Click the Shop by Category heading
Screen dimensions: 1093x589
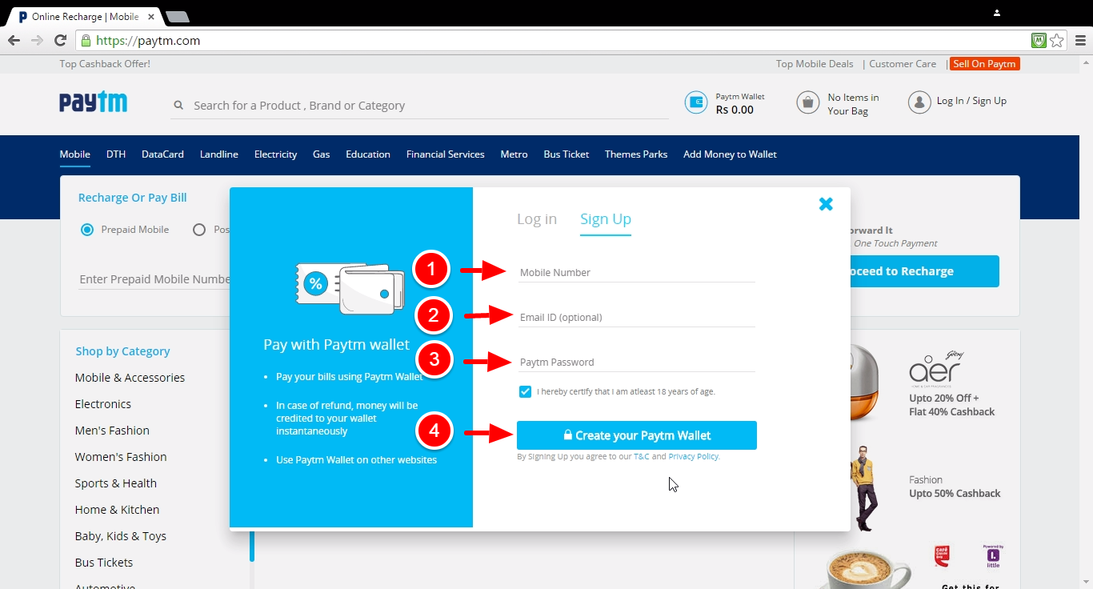point(122,351)
